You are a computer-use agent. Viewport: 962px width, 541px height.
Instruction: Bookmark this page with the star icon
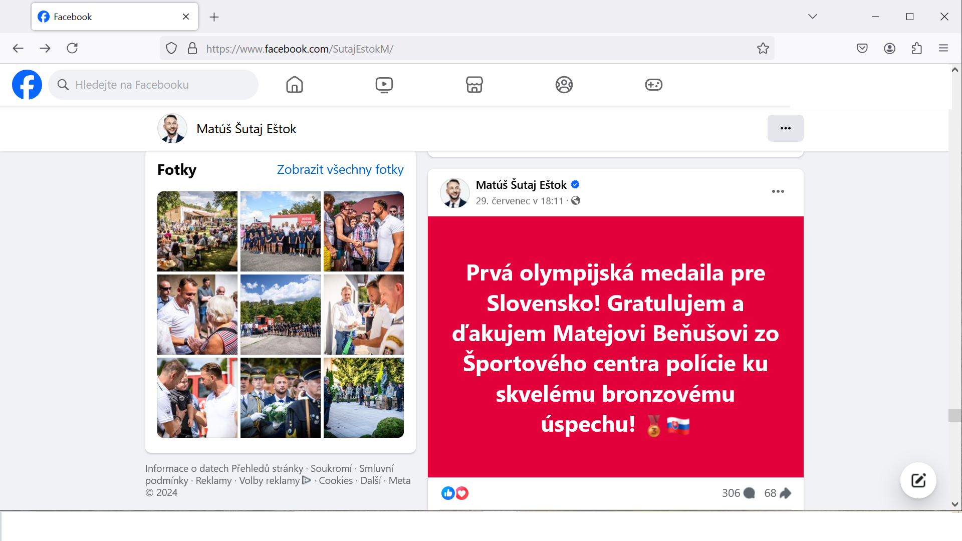pyautogui.click(x=763, y=49)
